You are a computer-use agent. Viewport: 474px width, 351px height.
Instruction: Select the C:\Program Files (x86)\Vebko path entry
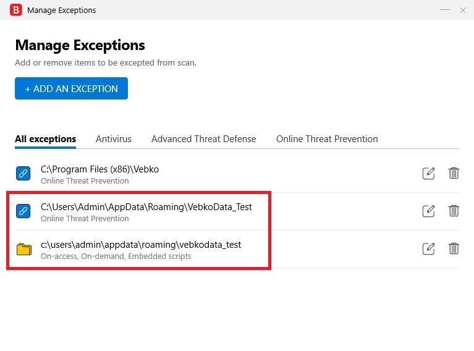pyautogui.click(x=99, y=169)
